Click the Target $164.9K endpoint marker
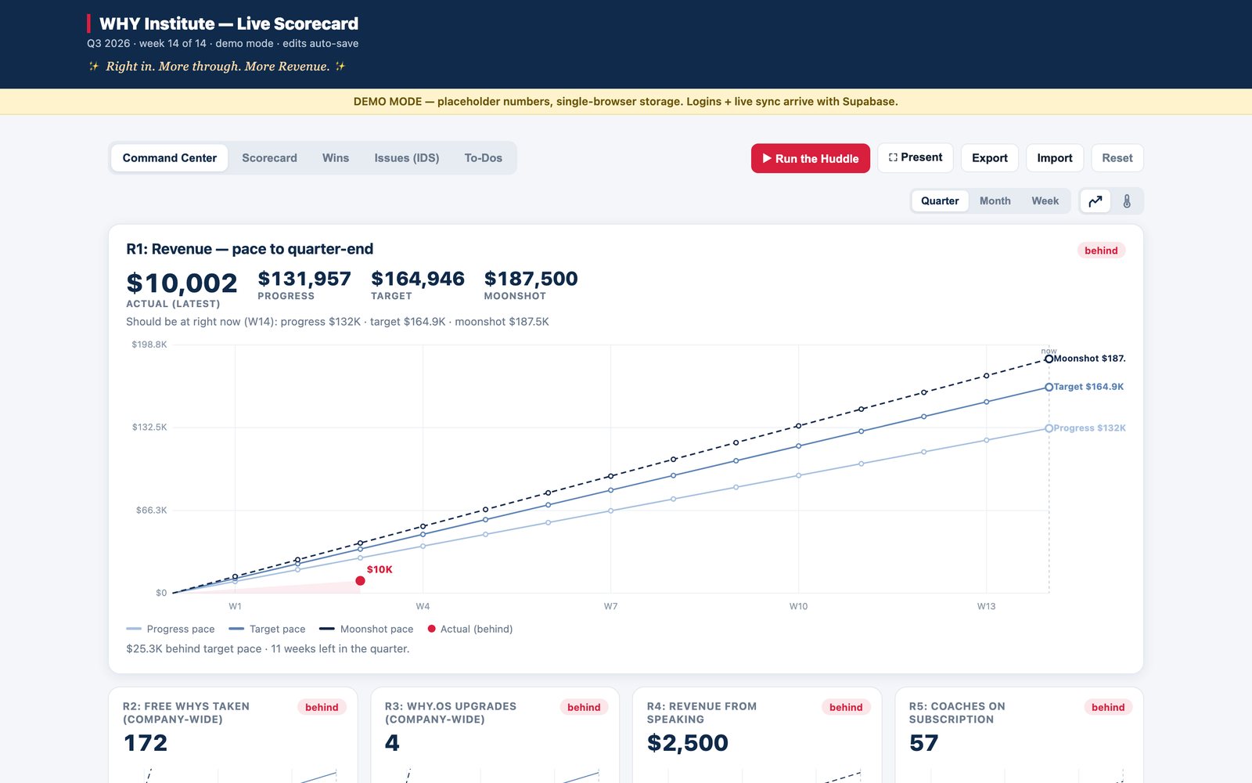The height and width of the screenshot is (783, 1252). (x=1049, y=387)
